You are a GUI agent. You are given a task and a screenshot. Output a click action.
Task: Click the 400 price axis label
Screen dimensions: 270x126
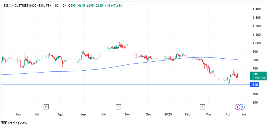(255, 94)
